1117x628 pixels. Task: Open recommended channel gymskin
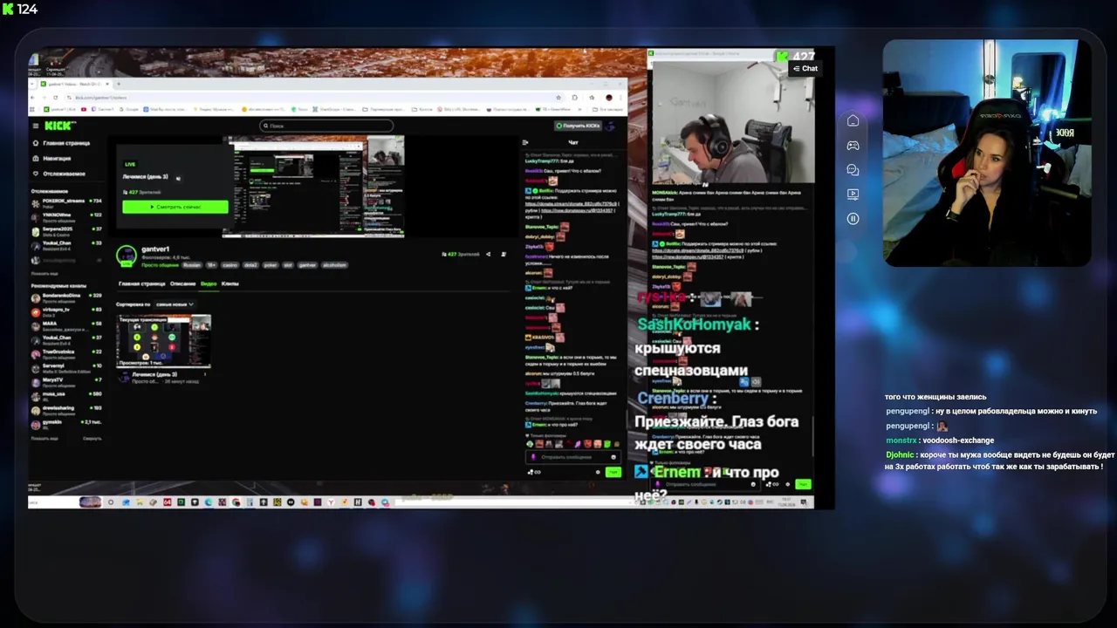tap(66, 423)
